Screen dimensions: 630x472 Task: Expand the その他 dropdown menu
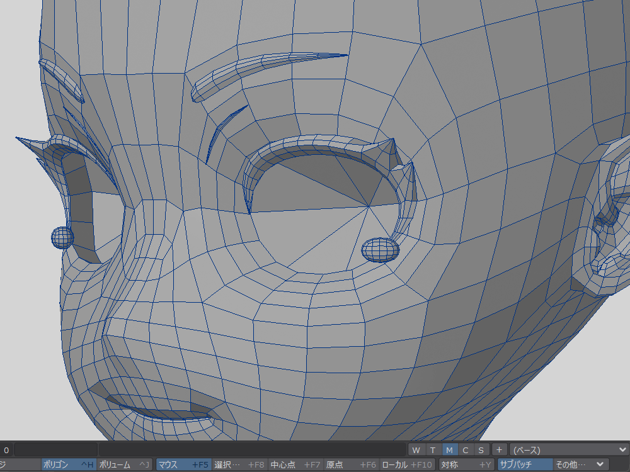pos(580,465)
